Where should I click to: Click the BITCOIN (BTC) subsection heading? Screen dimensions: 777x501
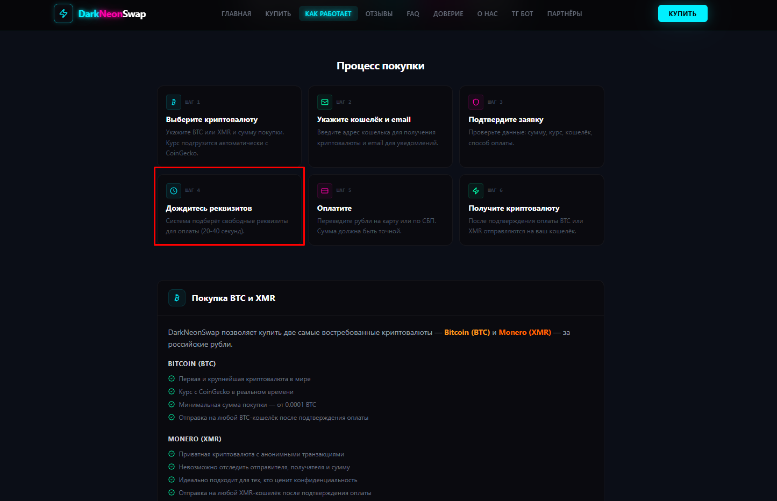click(x=192, y=364)
